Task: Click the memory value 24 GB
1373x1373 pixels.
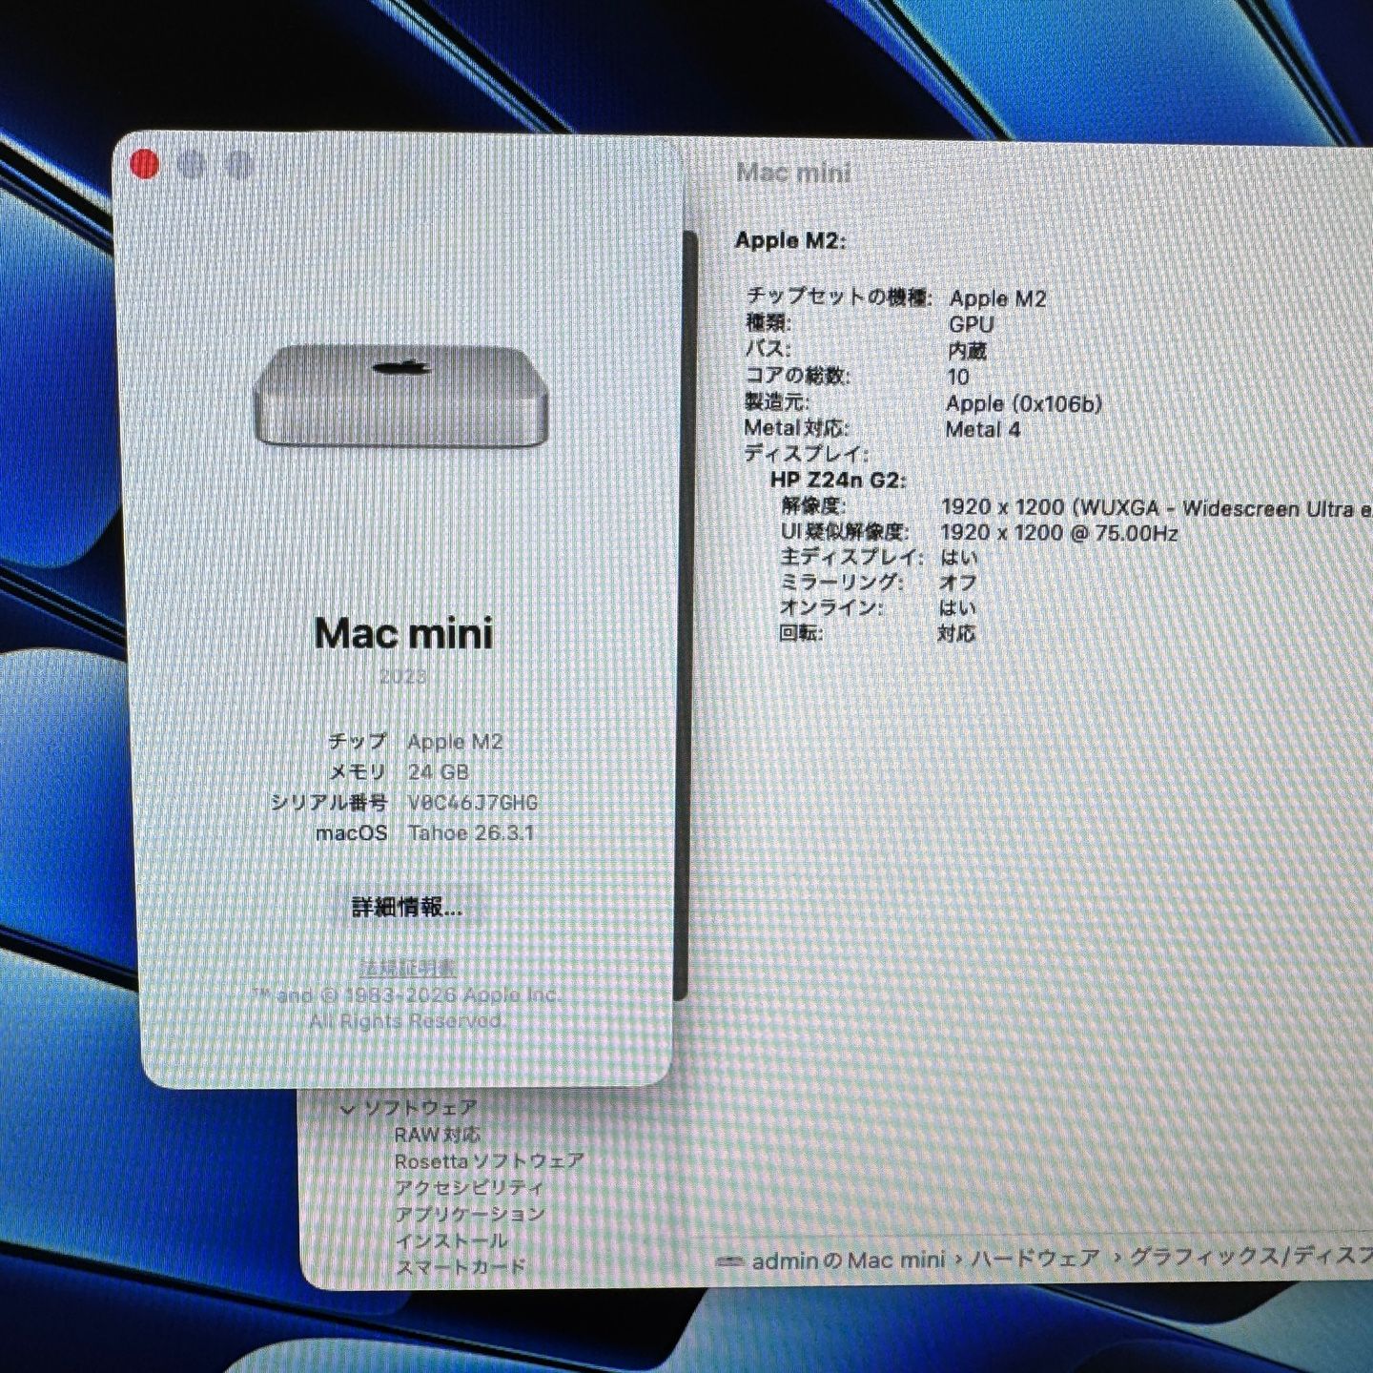Action: click(x=439, y=772)
